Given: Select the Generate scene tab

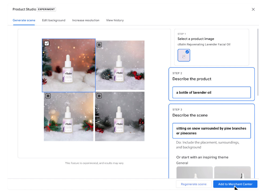Looking at the screenshot, I should 24,20.
